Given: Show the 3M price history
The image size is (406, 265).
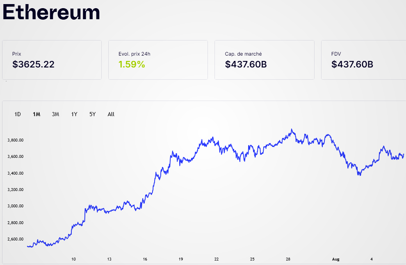Looking at the screenshot, I should coord(55,114).
